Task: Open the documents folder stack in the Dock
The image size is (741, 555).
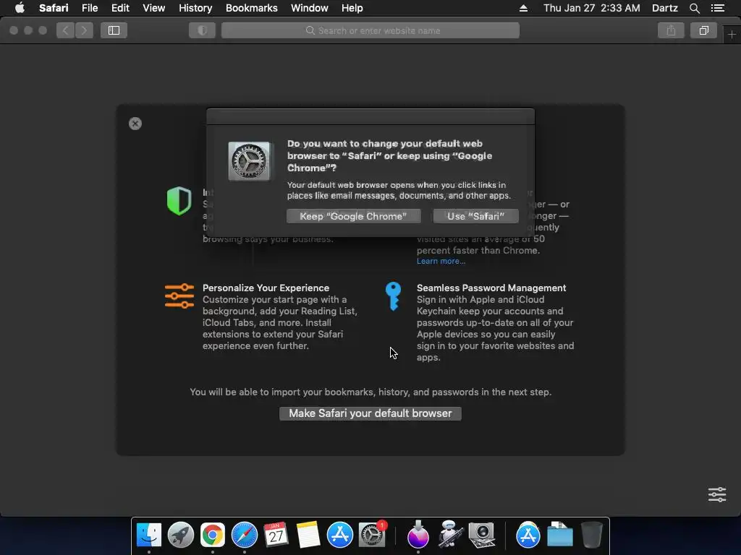Action: [560, 535]
